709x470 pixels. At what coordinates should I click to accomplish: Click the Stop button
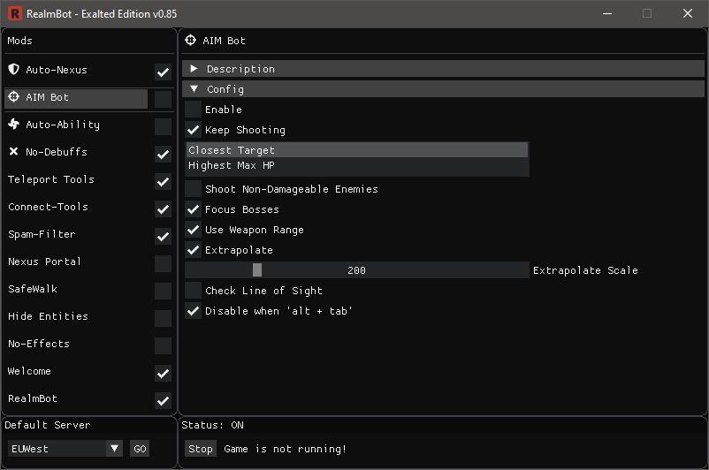(201, 448)
